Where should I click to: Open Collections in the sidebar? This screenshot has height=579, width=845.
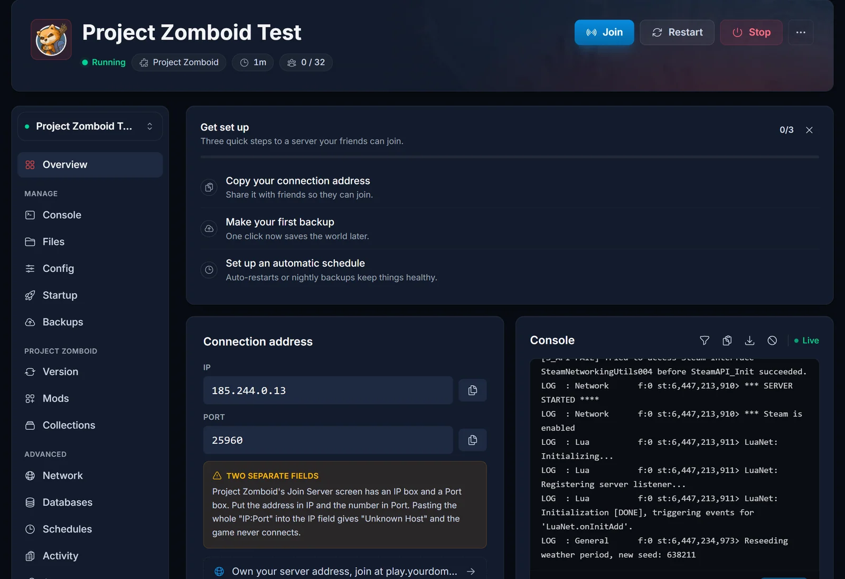pyautogui.click(x=90, y=425)
